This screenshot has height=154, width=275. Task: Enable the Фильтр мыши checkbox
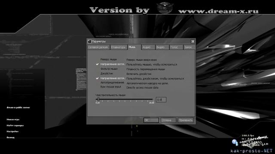pos(98,69)
